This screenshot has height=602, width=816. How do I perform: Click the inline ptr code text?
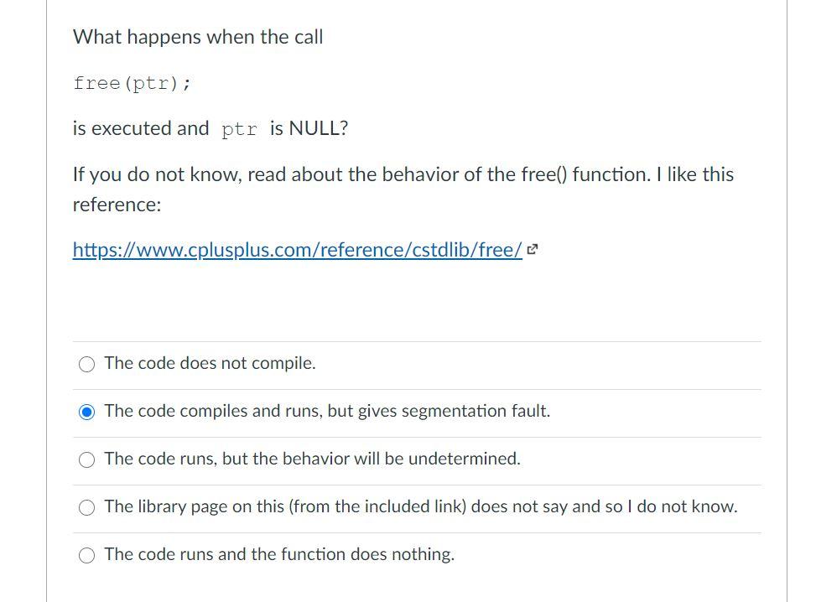click(237, 128)
